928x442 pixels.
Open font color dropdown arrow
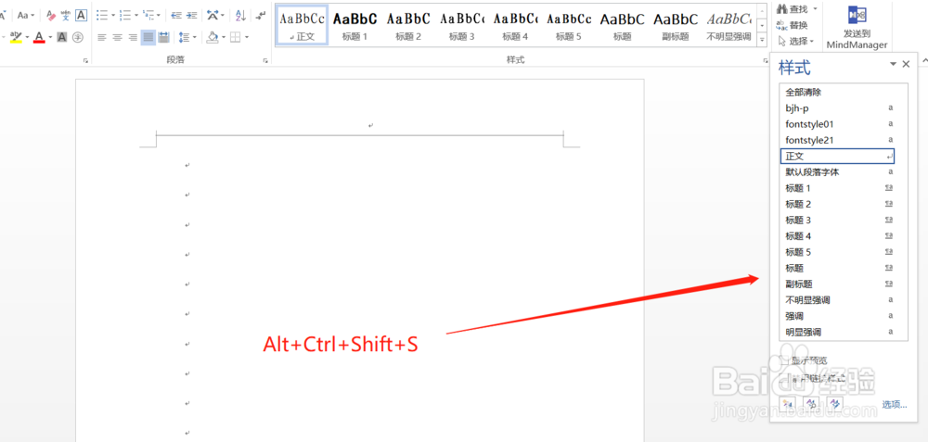coord(50,37)
